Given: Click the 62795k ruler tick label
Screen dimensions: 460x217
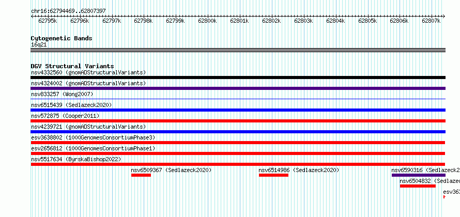Looking at the screenshot, I should tap(48, 21).
